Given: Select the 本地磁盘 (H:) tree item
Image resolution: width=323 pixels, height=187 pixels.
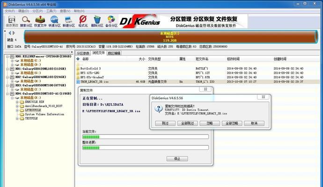Looking at the screenshot, I should coord(30,81).
